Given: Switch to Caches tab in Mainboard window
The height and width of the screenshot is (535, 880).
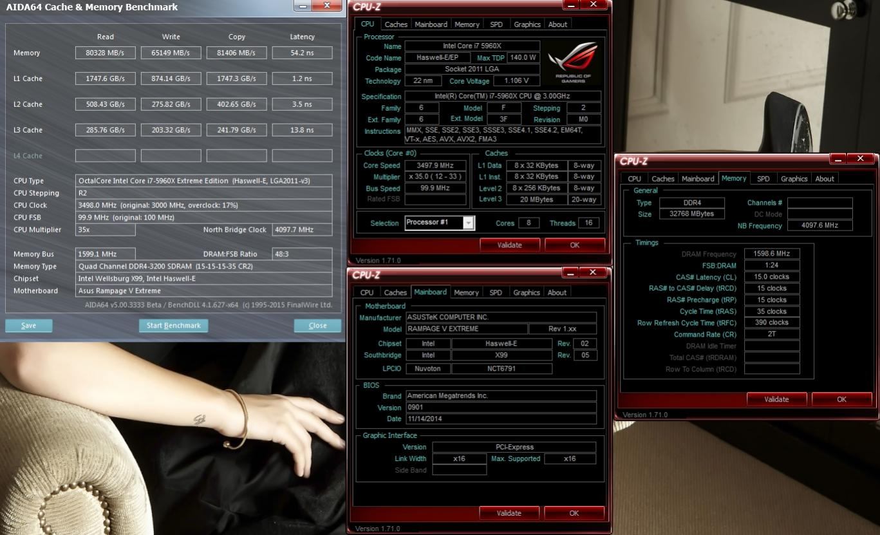Looking at the screenshot, I should pos(395,292).
